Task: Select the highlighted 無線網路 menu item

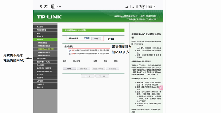Action: point(45,40)
